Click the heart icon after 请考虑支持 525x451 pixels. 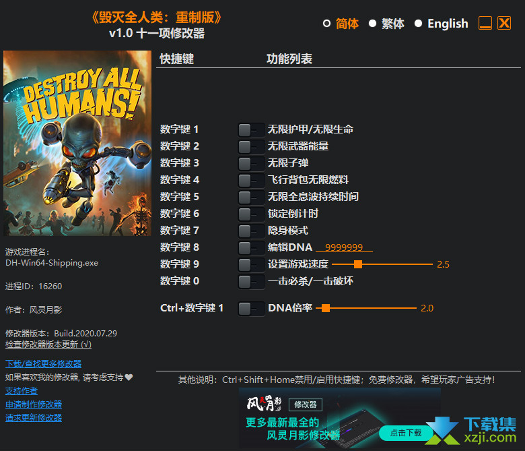pyautogui.click(x=129, y=378)
